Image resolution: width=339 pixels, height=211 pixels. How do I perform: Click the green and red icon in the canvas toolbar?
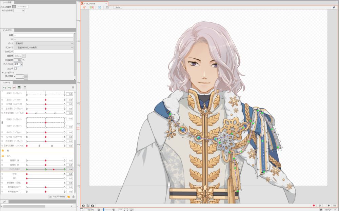point(92,7)
